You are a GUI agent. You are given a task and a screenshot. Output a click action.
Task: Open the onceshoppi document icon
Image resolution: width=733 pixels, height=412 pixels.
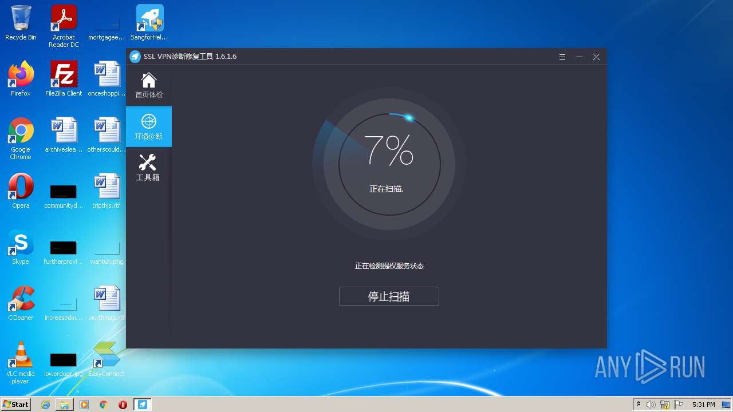tap(107, 79)
